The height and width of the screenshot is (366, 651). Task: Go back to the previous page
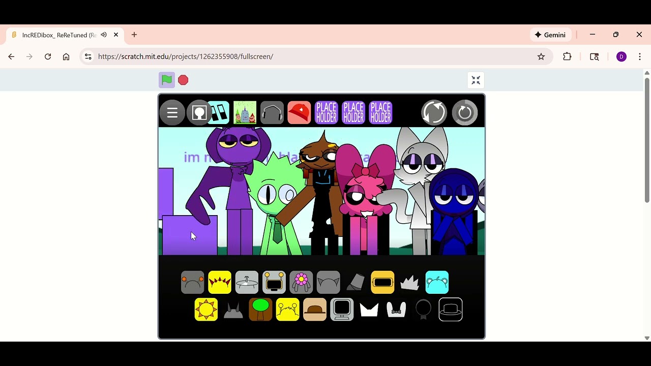click(x=11, y=56)
